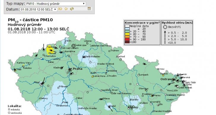Viewport: 216px width, 115px height.
Task: Click the orange > 70 – 90 legend swatch
Action: pyautogui.click(x=127, y=37)
